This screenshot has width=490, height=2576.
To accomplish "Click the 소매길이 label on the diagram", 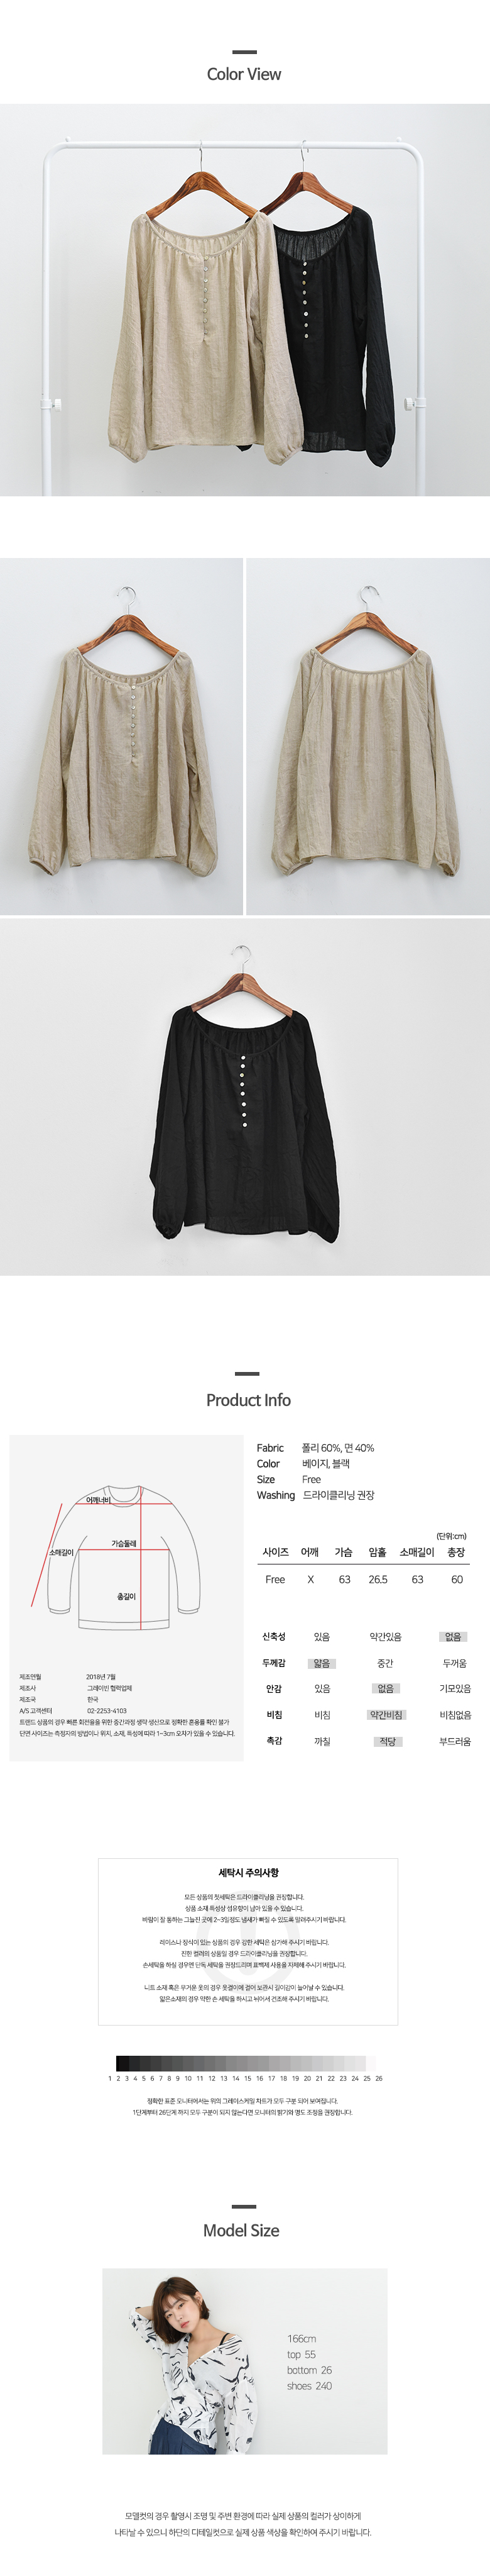I will pos(61,1552).
